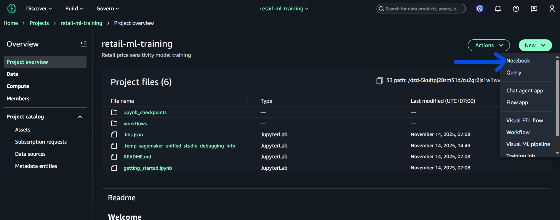Choose Visual ETL flow from menu
Image resolution: width=560 pixels, height=220 pixels.
(x=525, y=121)
